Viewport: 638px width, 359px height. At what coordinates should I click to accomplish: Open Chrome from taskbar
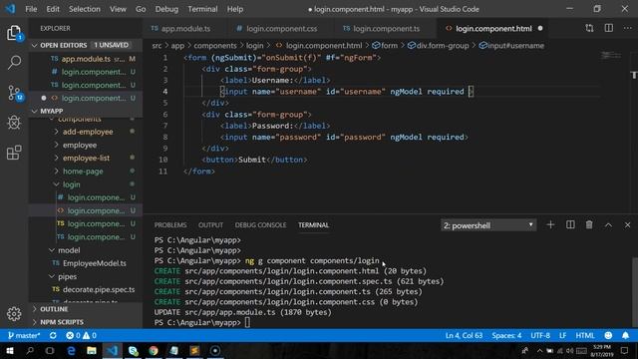click(x=154, y=350)
